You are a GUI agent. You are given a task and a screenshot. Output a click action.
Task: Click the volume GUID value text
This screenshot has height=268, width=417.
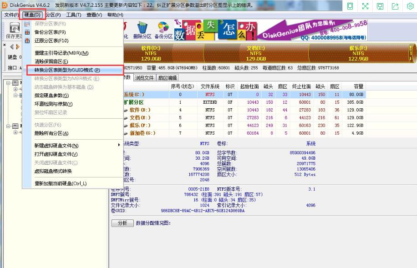[x=203, y=211]
